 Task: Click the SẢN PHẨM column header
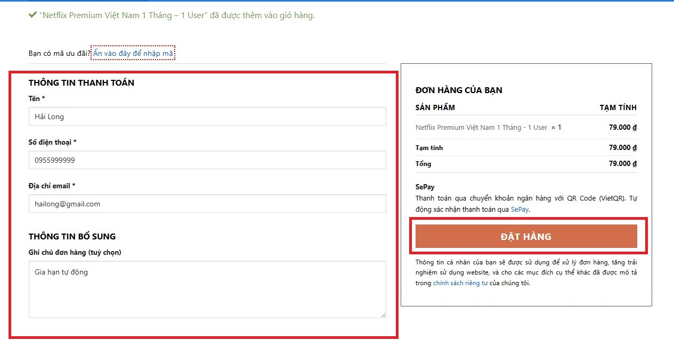point(435,107)
